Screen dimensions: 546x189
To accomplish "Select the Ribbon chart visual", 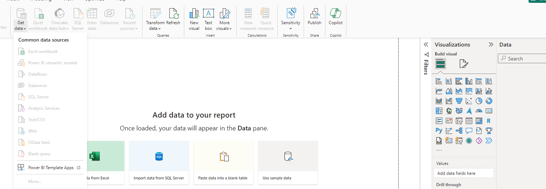I will 439,101.
